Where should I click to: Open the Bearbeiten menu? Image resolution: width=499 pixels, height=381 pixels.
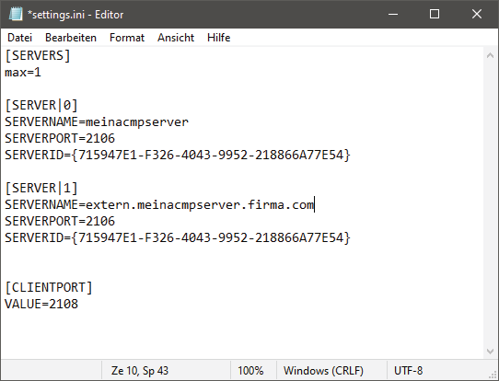pyautogui.click(x=71, y=38)
